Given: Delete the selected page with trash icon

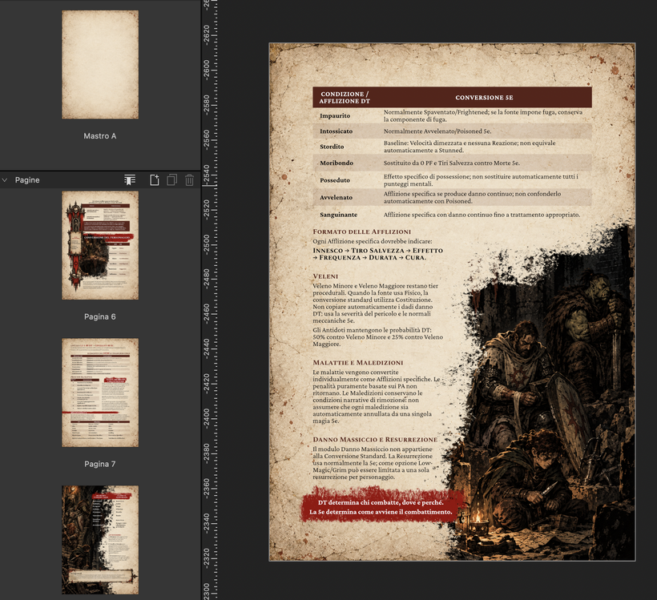Looking at the screenshot, I should click(x=189, y=180).
